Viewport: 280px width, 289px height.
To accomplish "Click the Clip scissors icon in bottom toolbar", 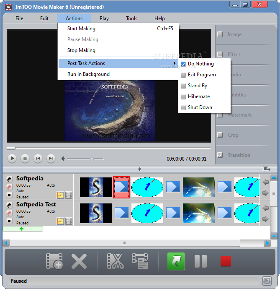I will click(x=116, y=261).
